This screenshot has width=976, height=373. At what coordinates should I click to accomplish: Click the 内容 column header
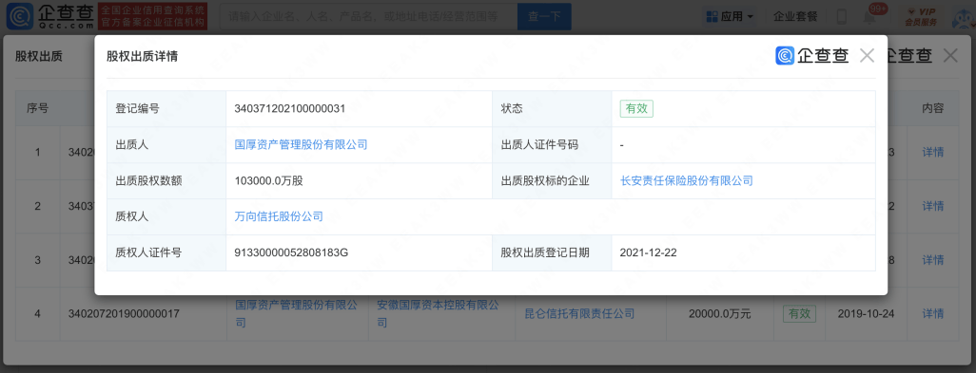click(933, 108)
